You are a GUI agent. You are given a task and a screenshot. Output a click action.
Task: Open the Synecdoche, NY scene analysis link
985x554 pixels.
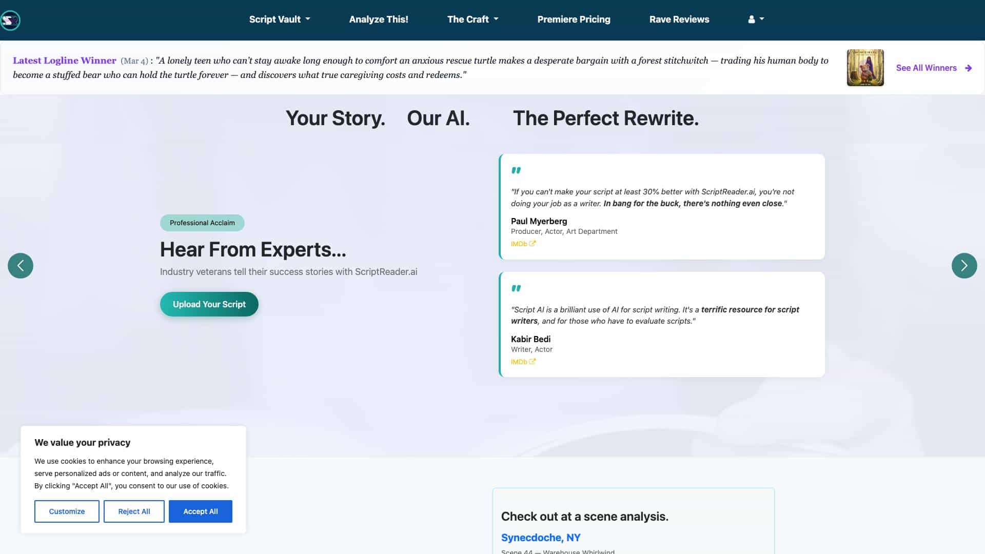click(x=541, y=538)
